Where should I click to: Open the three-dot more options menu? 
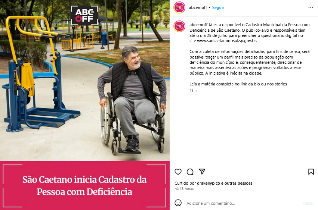[311, 7]
